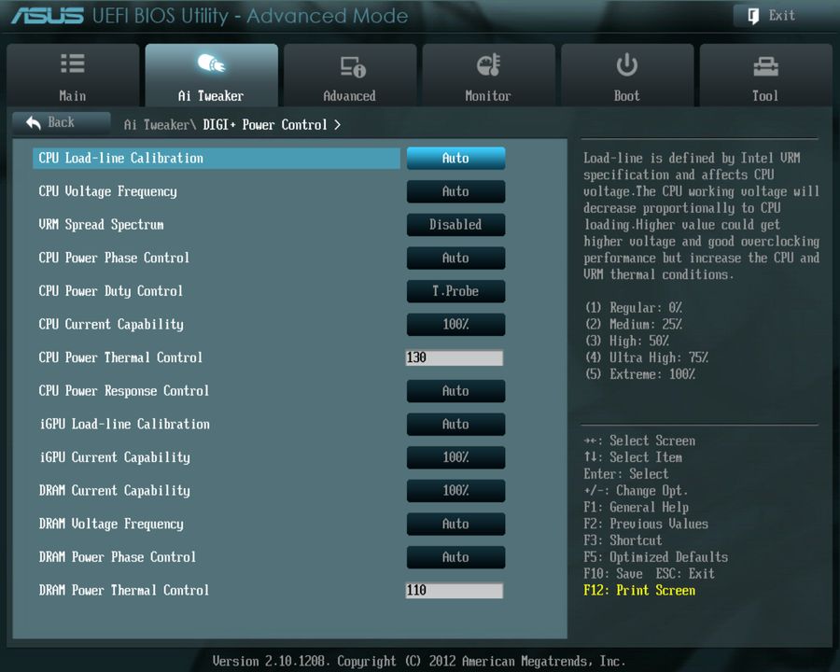Open CPU Power Duty Control T.Probe option

coord(455,291)
